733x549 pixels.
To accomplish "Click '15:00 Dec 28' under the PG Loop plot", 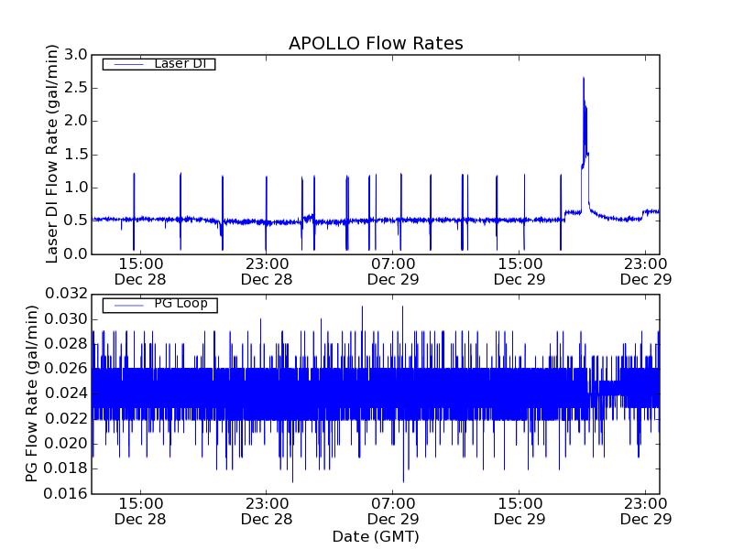I will (x=140, y=511).
